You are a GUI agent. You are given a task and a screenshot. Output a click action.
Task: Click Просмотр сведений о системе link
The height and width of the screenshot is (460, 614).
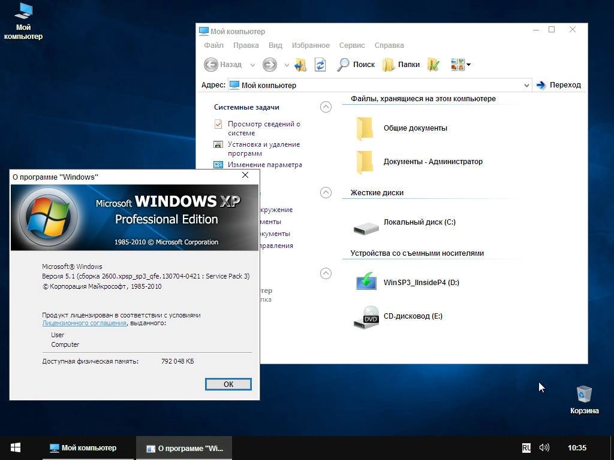coord(264,128)
